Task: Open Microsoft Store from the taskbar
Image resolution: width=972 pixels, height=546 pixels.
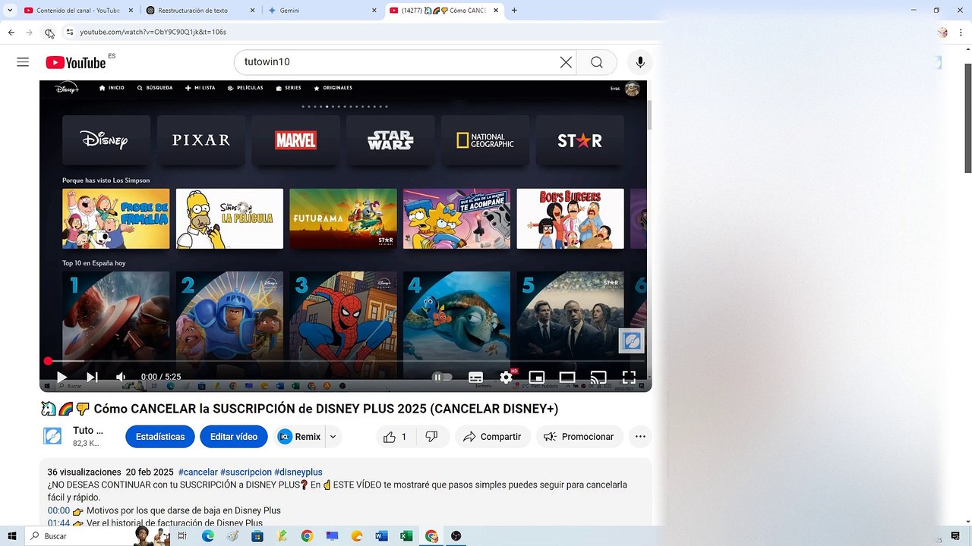Action: (x=257, y=536)
